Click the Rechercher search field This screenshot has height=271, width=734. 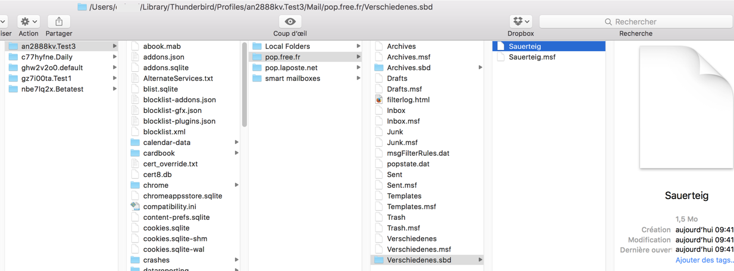[635, 21]
